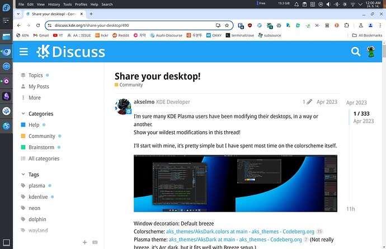
Task: Go to Topics in the sidebar
Action: 35,75
